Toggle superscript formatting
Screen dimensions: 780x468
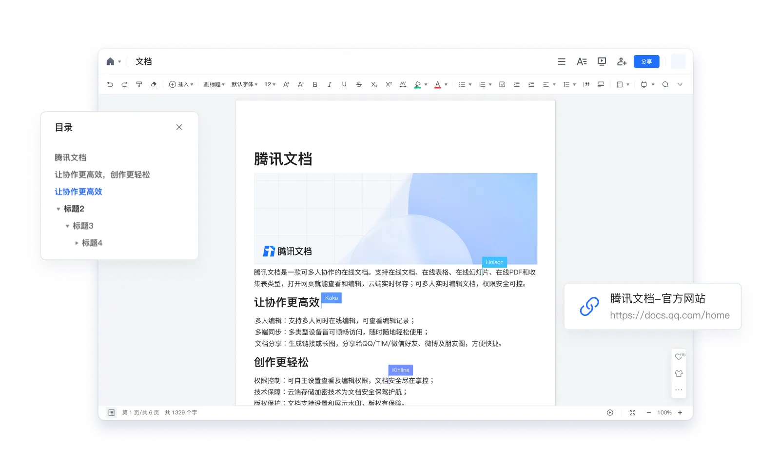tap(389, 84)
